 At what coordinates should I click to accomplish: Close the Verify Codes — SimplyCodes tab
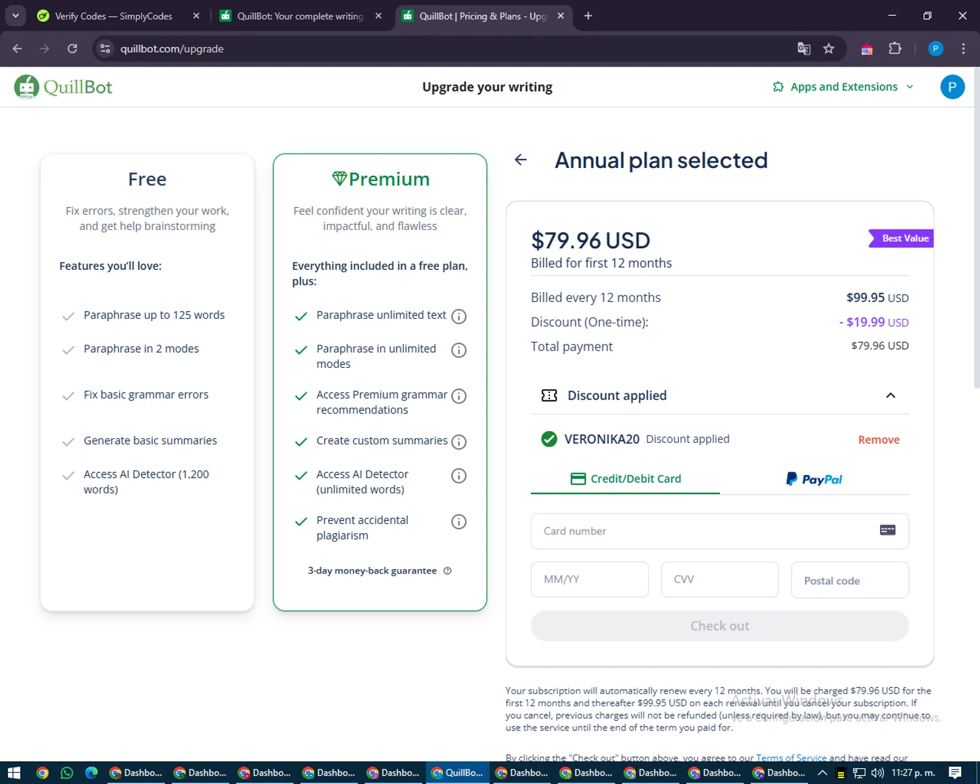196,16
